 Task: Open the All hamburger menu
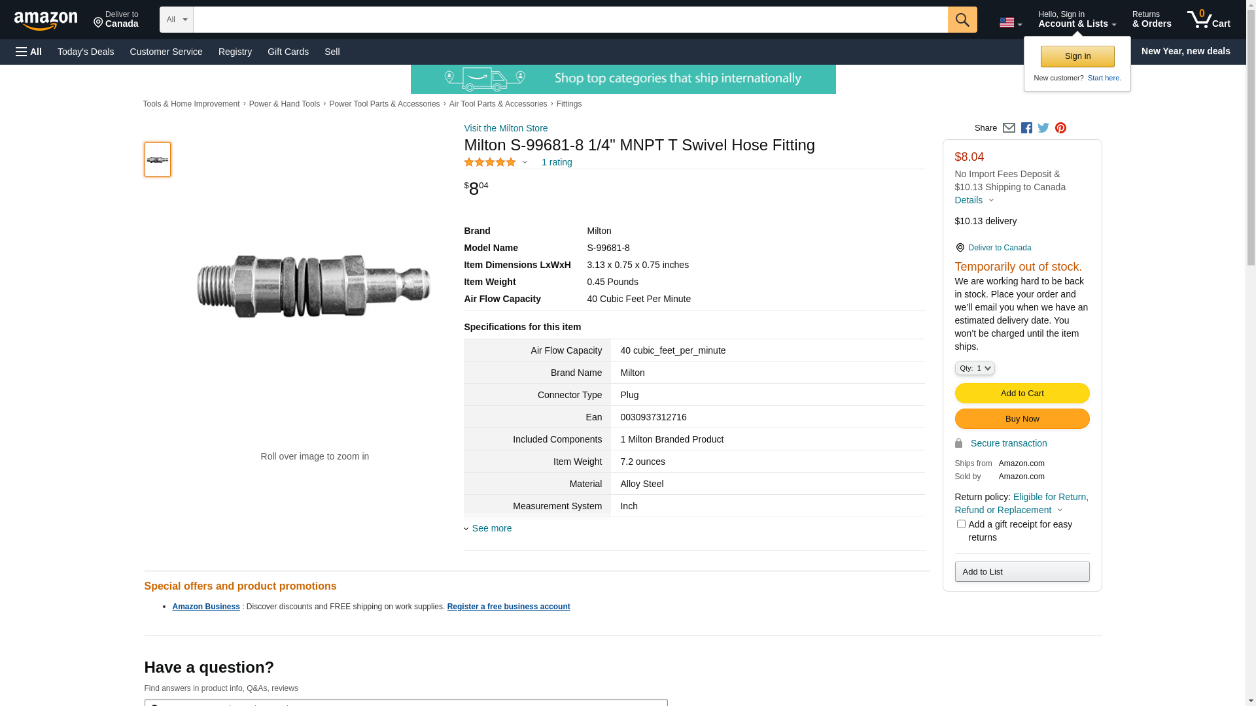pyautogui.click(x=29, y=52)
